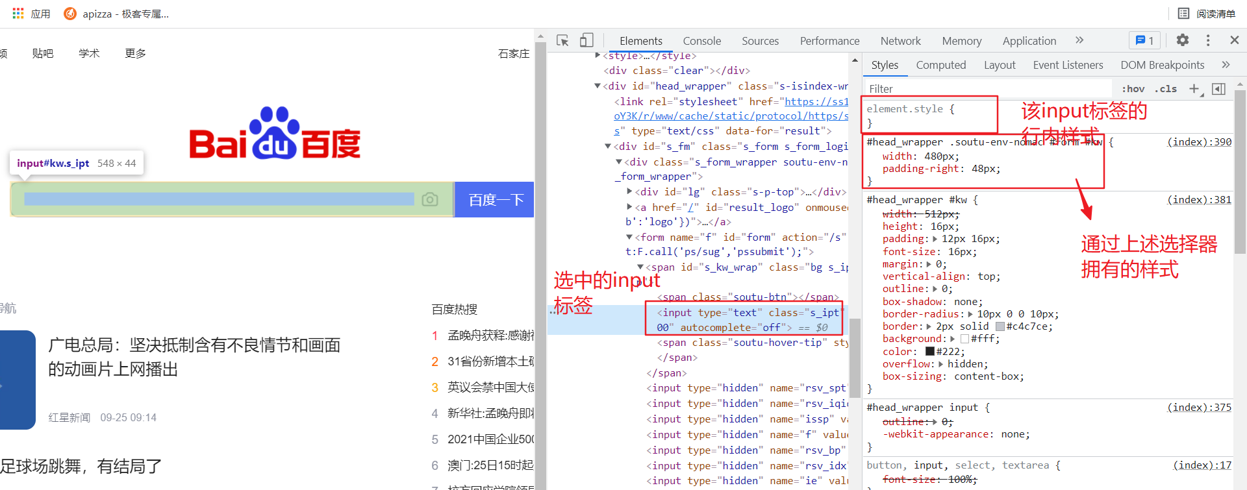1247x490 pixels.
Task: Click the styles Filter input field
Action: pos(987,89)
